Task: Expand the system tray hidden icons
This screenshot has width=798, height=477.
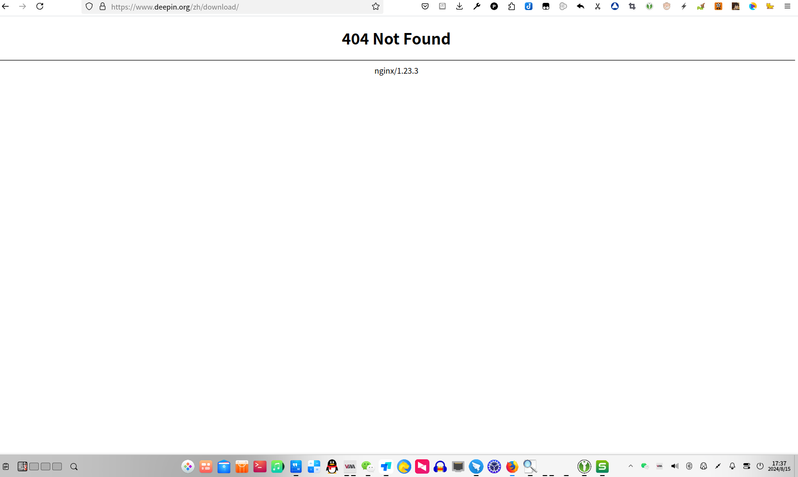Action: pos(631,466)
